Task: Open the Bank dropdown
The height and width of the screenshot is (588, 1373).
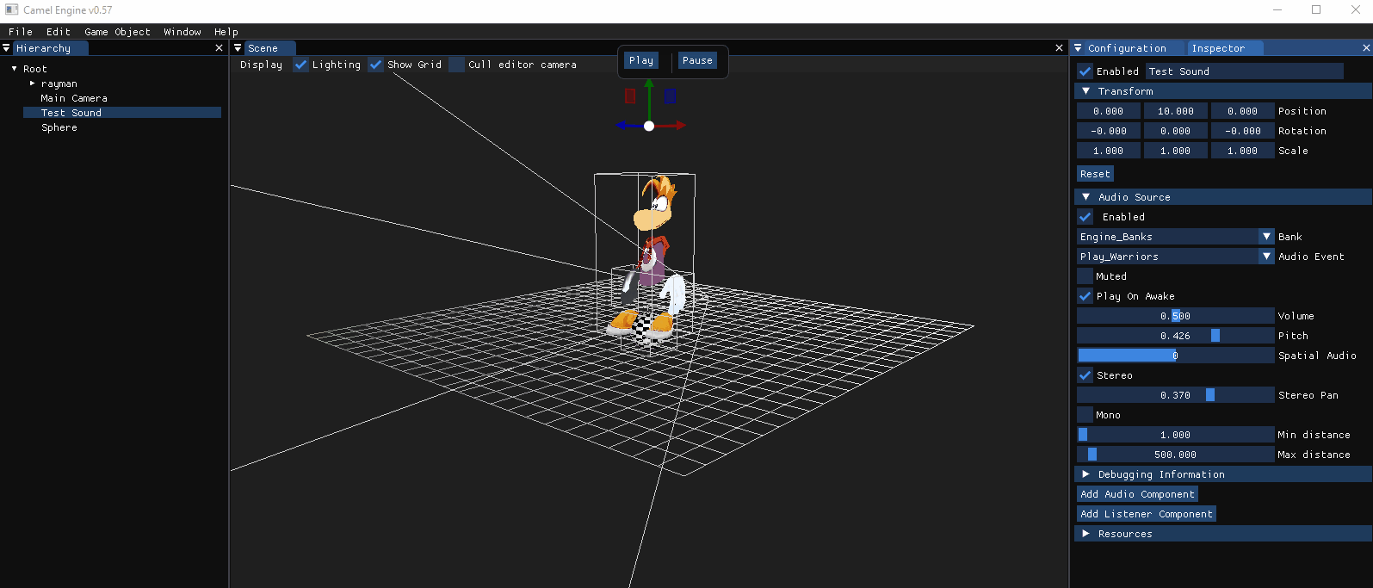Action: (x=1266, y=237)
